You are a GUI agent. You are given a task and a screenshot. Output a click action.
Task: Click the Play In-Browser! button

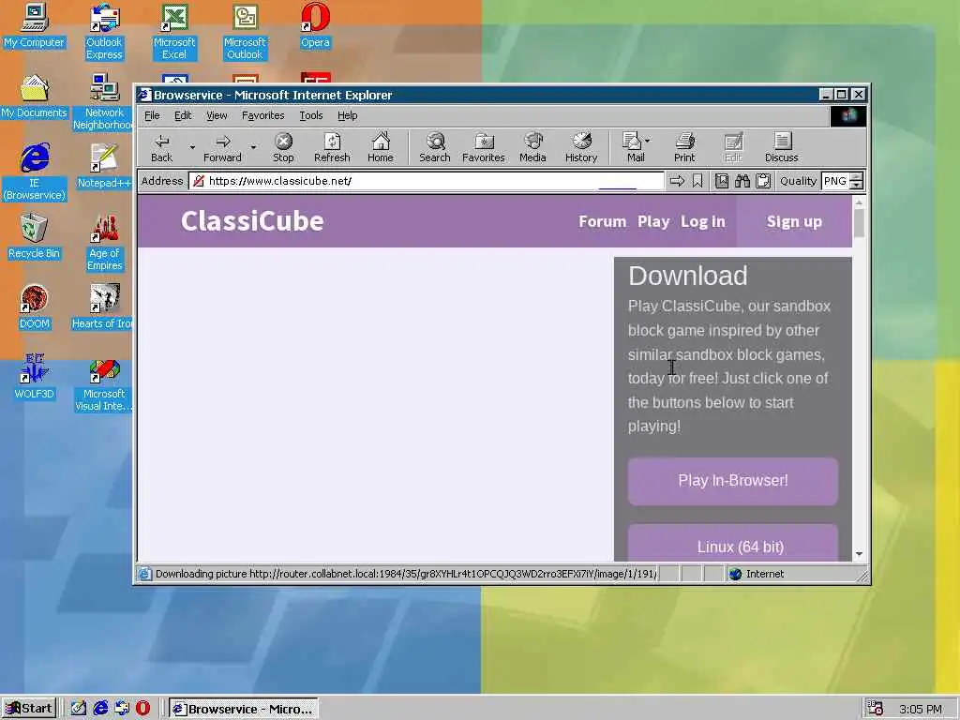733,481
